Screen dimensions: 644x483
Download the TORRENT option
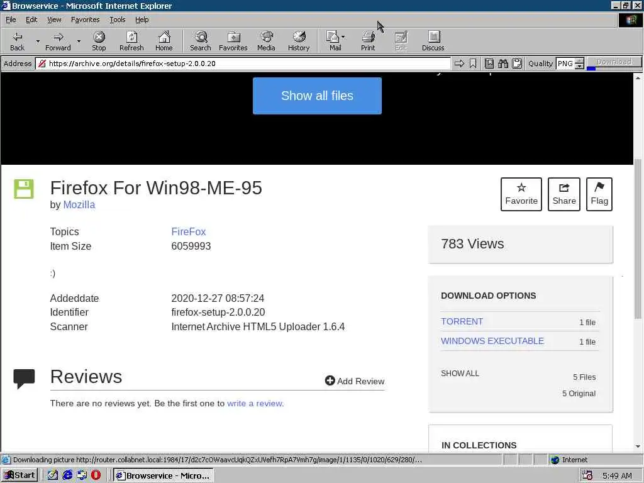coord(462,321)
